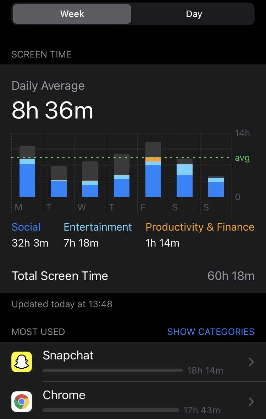Tap the green avg line label
The height and width of the screenshot is (419, 266).
point(242,158)
